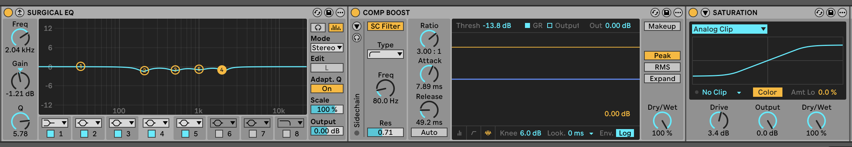Screen dimensions: 852x147
Task: Enable EQ band 6 checkbox
Action: click(x=219, y=134)
